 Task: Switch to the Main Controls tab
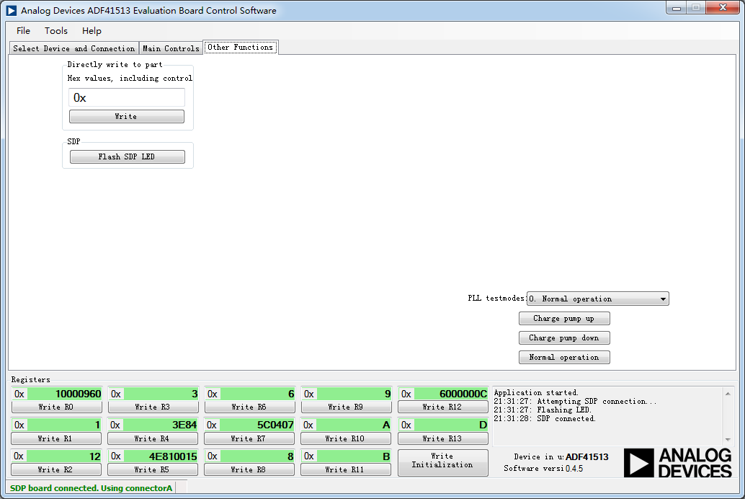171,48
